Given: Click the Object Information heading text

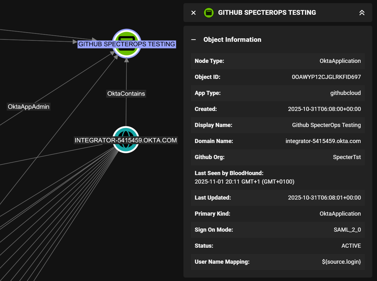Looking at the screenshot, I should (232, 40).
